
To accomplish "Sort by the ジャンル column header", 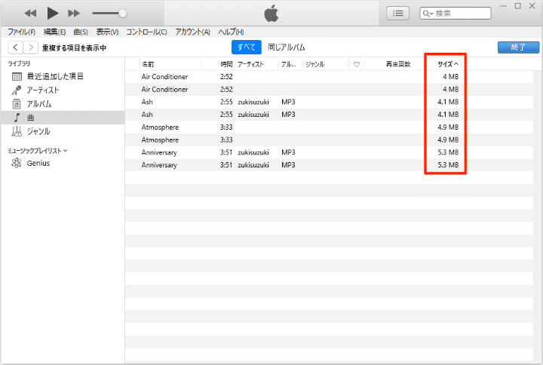I will click(326, 64).
